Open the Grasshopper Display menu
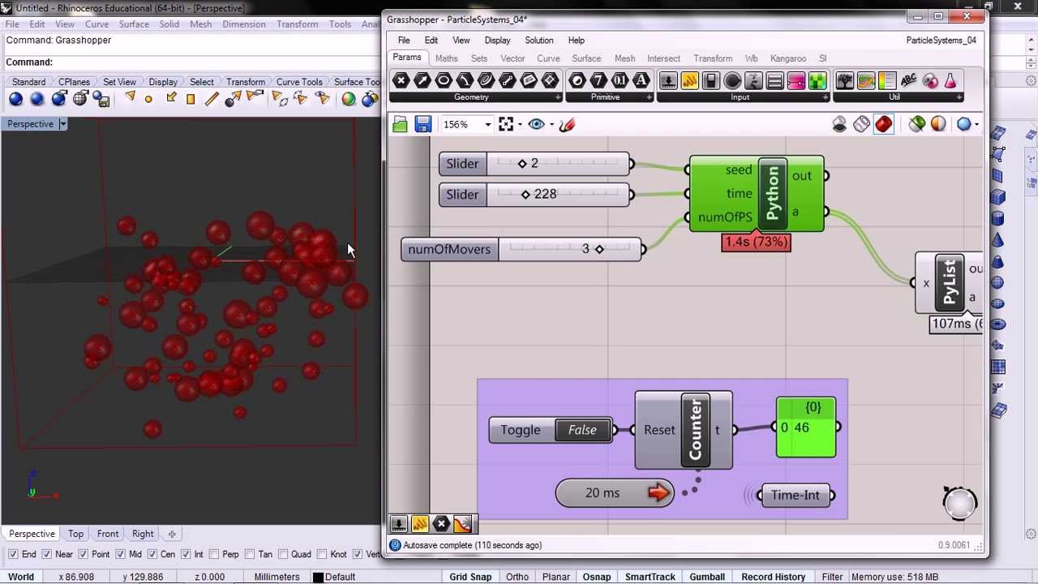 (497, 41)
